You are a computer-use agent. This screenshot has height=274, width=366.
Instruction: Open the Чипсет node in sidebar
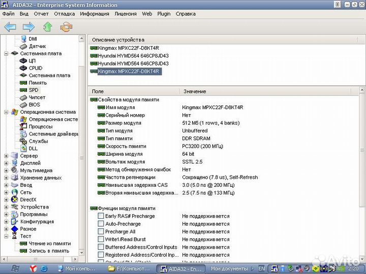point(37,97)
